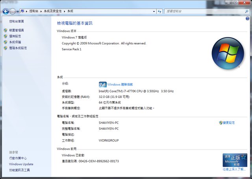Click the shield icon beside 遠端設定
The height and width of the screenshot is (179, 252).
[5, 36]
